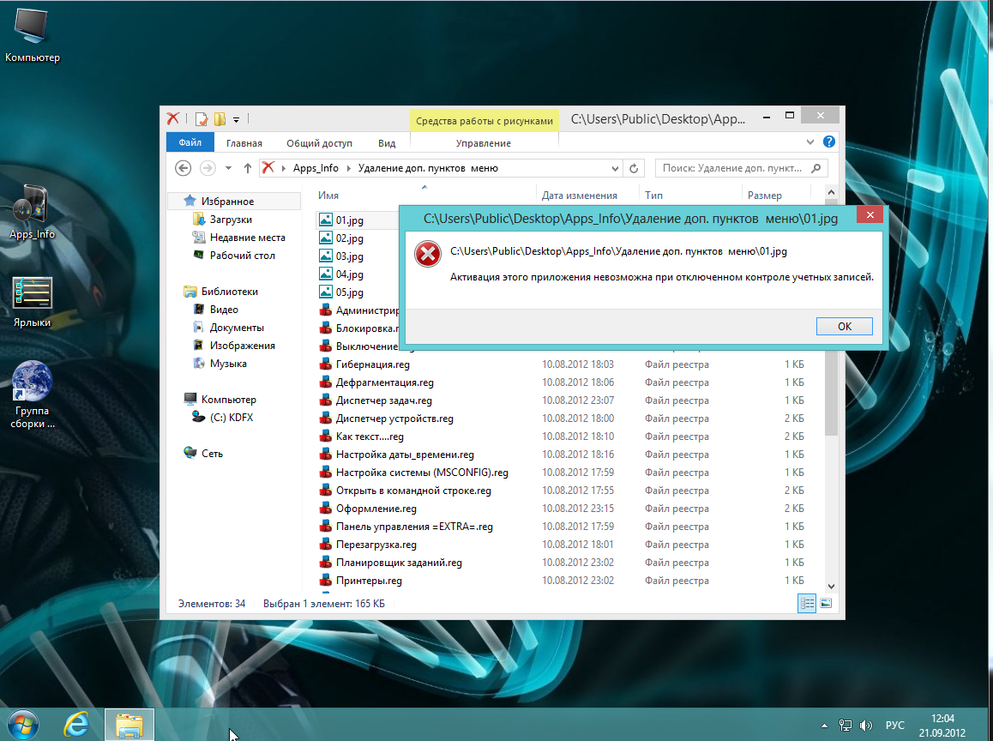Go up one folder level
993x741 pixels.
coord(248,168)
